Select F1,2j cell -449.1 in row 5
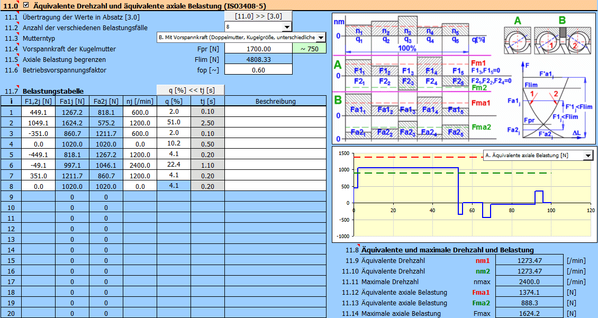 pyautogui.click(x=39, y=155)
